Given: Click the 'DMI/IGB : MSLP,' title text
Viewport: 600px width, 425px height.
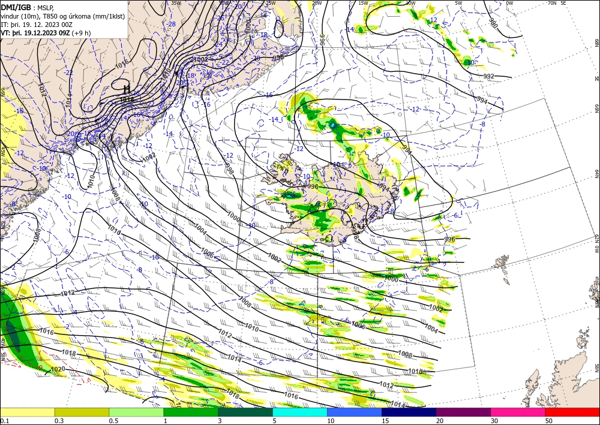Looking at the screenshot, I should tap(27, 7).
